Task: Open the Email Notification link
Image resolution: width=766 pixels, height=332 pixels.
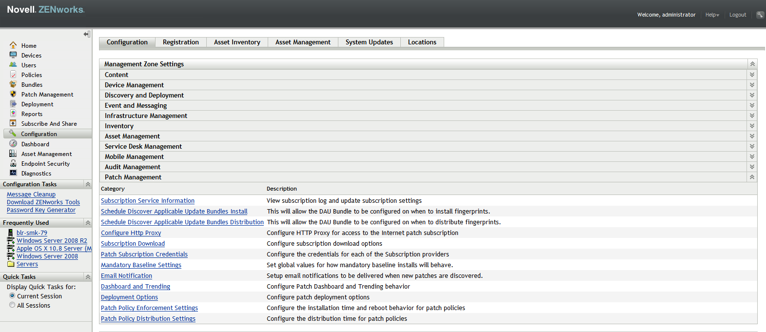Action: tap(126, 275)
